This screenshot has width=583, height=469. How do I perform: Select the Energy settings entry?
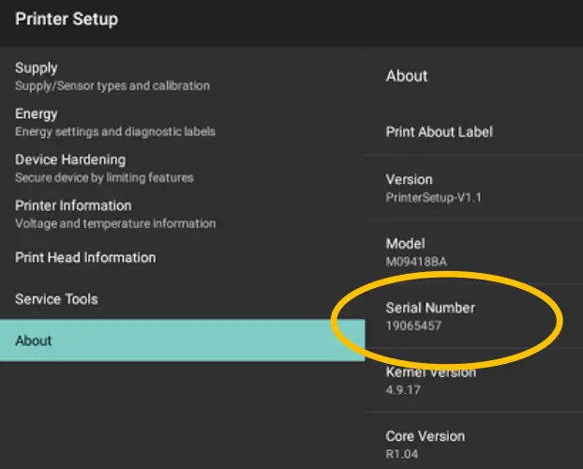(115, 122)
